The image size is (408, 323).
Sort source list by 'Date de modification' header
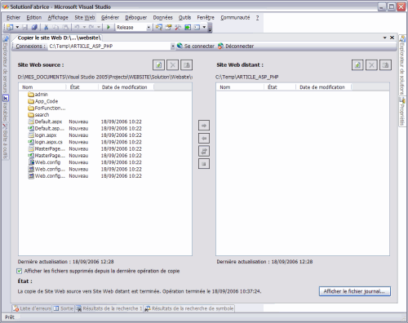[126, 87]
